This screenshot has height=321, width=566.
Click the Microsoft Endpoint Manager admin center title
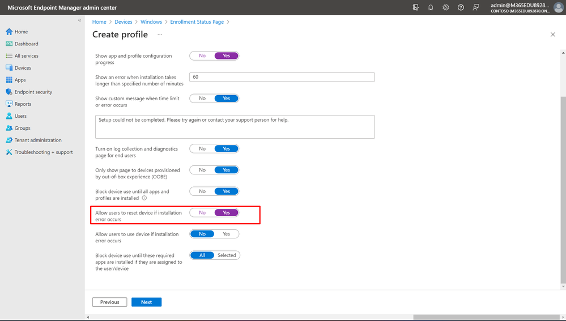point(62,7)
